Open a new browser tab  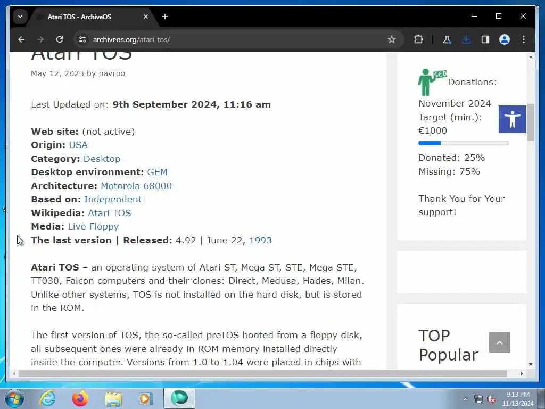(x=165, y=17)
